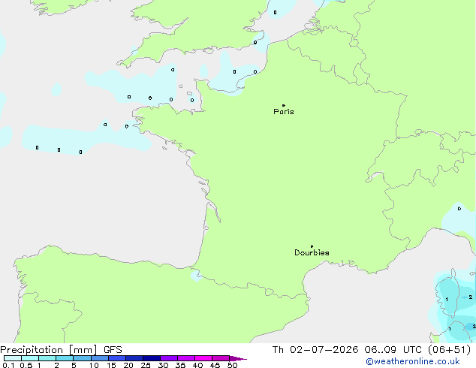
Task: Pick the legend swatch between 1 and 2
Action: [x=47, y=358]
